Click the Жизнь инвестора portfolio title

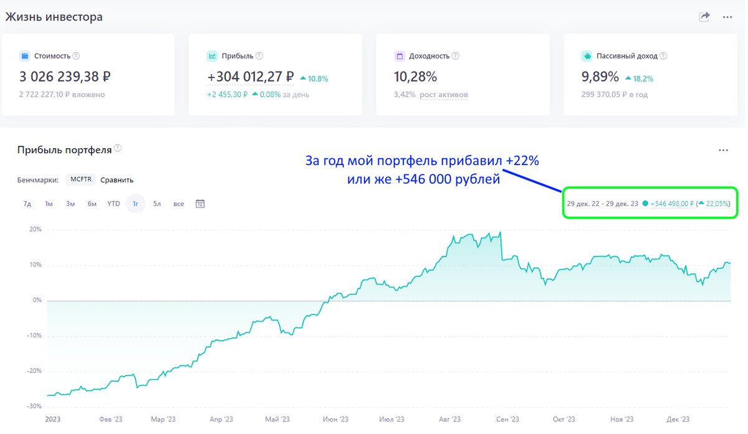54,17
